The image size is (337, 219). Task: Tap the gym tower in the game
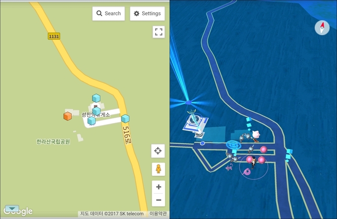(195, 123)
